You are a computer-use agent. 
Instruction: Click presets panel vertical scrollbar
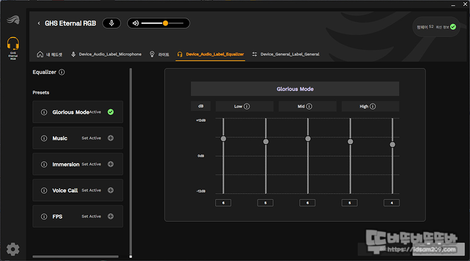131,161
